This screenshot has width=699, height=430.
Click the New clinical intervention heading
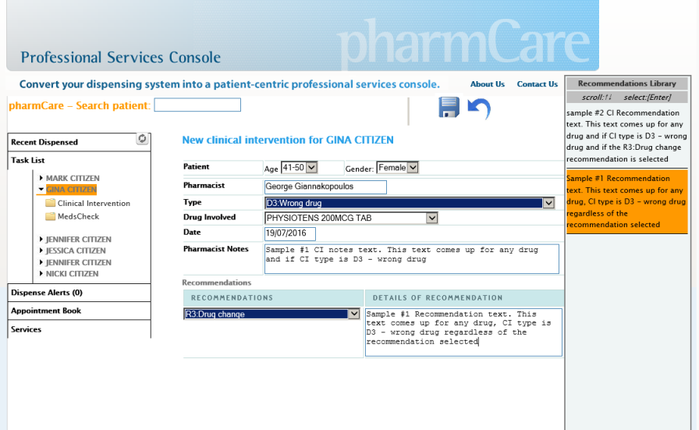[288, 140]
